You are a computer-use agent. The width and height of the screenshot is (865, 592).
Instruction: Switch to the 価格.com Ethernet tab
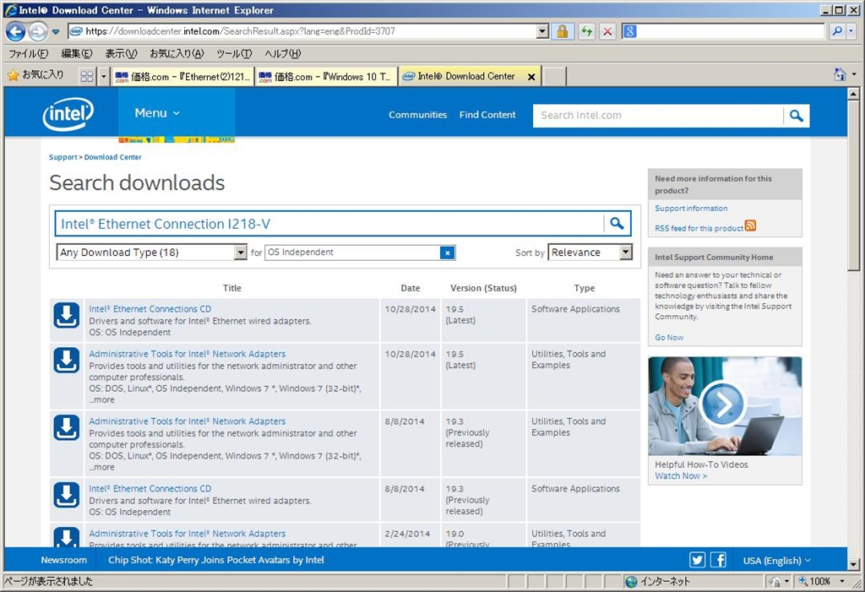[182, 77]
